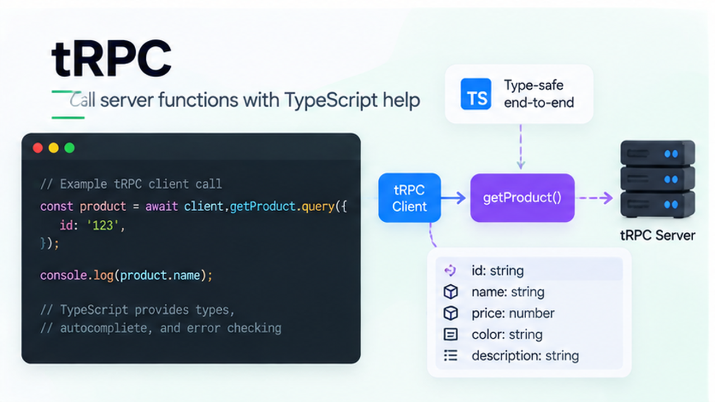Select the 'price: number' row
Viewport: 715px width, 402px height.
(x=529, y=313)
